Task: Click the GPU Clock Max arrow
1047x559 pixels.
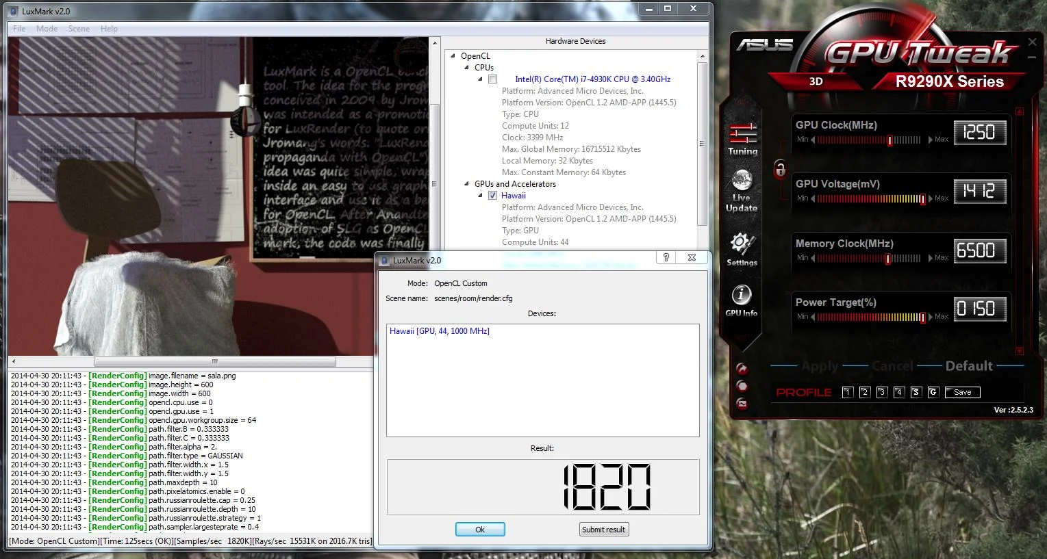Action: pos(931,140)
